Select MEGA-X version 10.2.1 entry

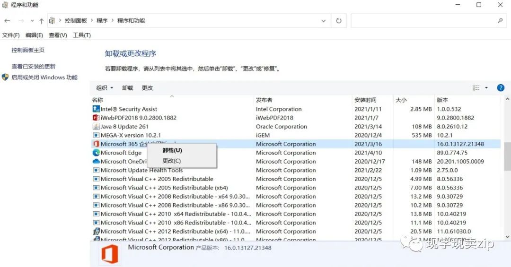pos(131,136)
